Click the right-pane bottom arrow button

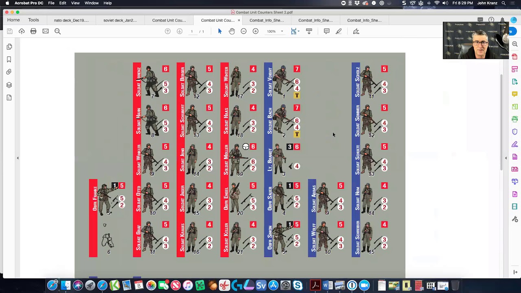515,272
